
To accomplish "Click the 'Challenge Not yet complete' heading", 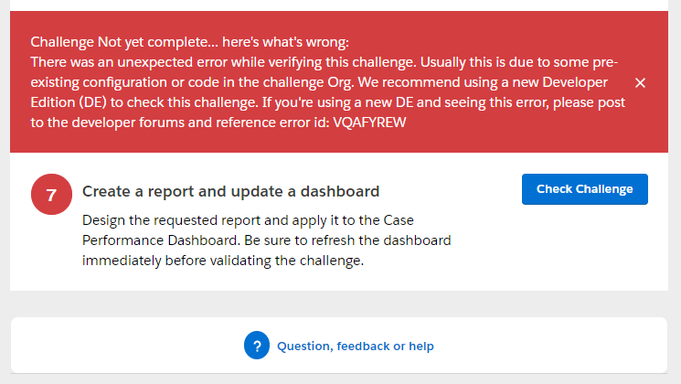I will point(189,42).
